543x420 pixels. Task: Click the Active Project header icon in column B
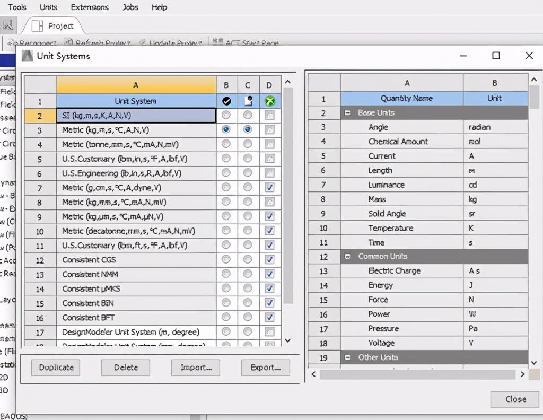click(226, 101)
